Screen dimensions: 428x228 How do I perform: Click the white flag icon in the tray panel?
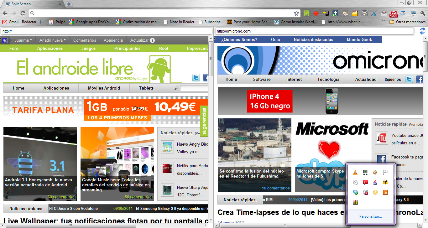[x=385, y=172]
